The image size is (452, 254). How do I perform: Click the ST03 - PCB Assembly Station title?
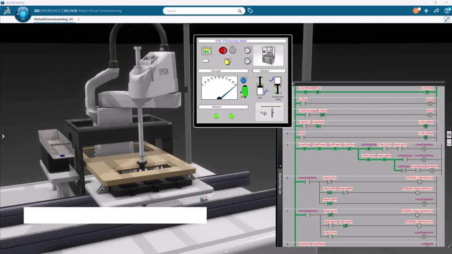(231, 41)
